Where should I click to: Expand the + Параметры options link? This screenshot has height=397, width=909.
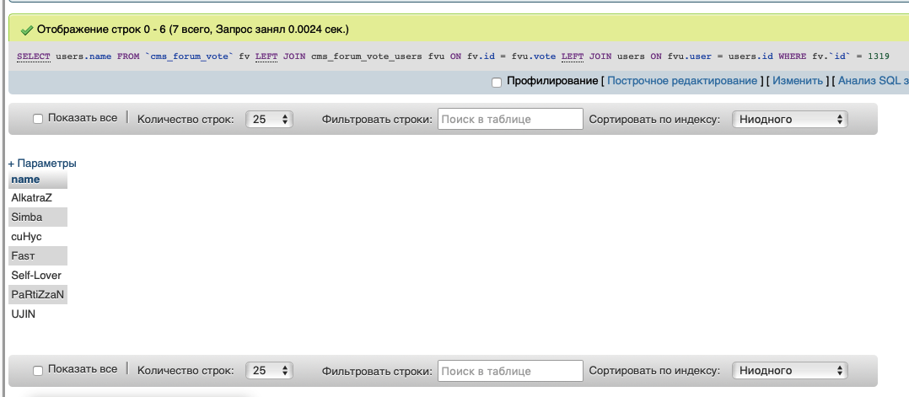42,164
